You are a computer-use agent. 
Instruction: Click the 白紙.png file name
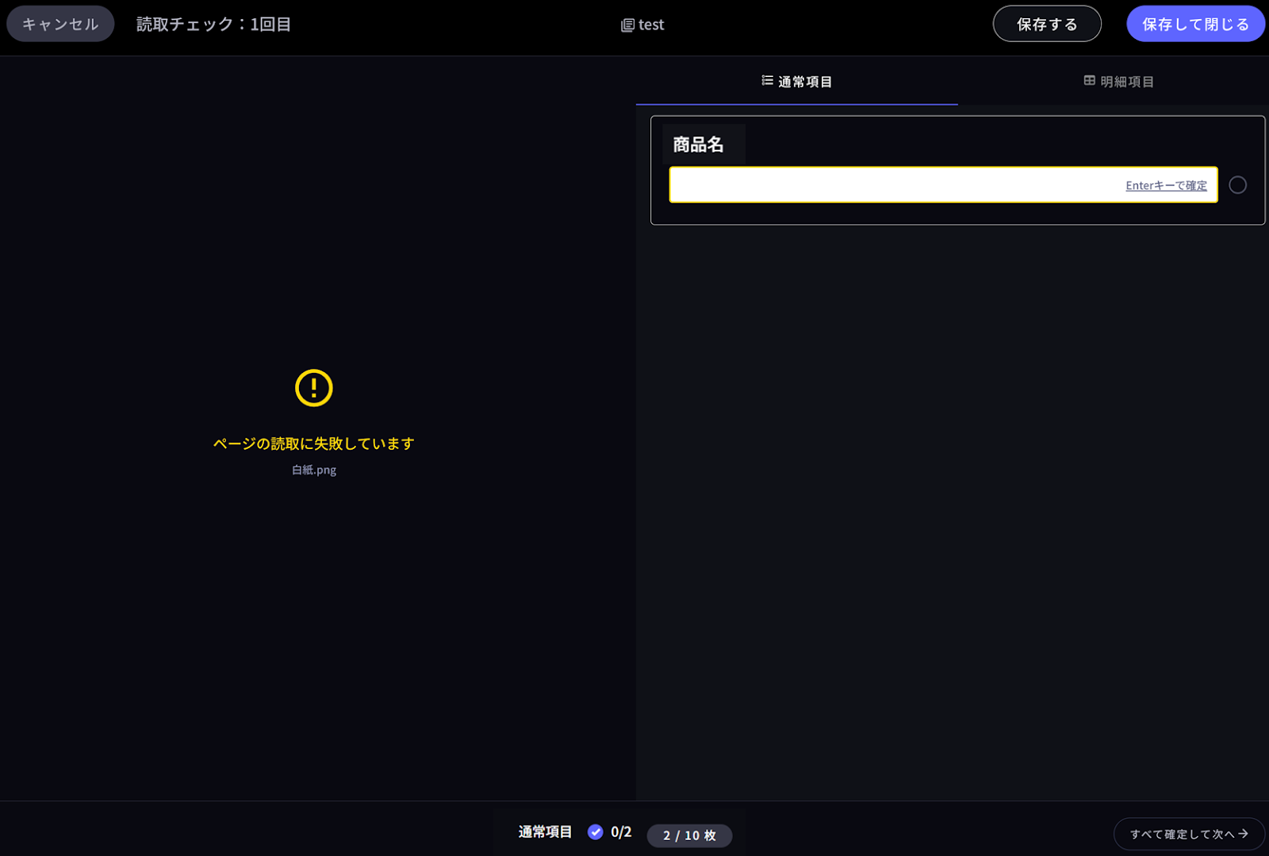click(x=314, y=470)
